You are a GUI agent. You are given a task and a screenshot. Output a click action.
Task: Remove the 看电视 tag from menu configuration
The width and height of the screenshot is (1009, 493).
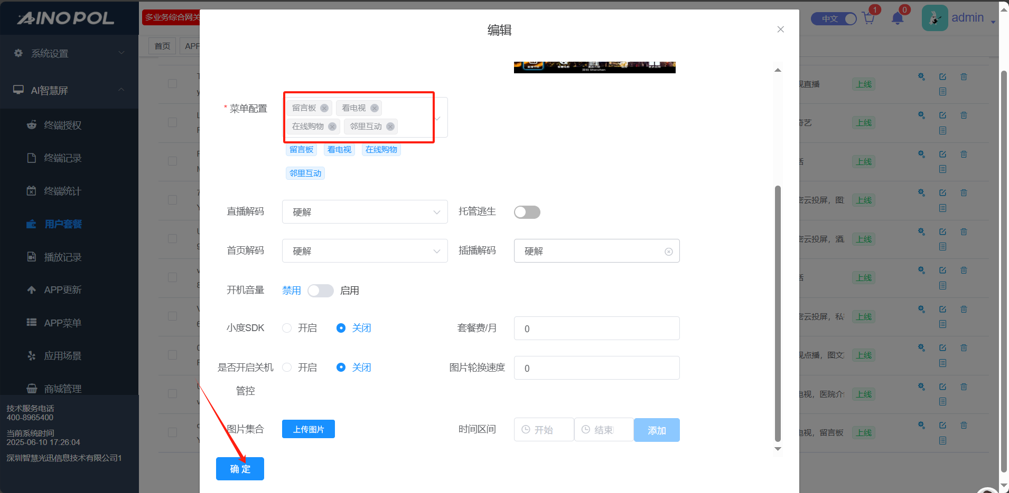(x=374, y=108)
